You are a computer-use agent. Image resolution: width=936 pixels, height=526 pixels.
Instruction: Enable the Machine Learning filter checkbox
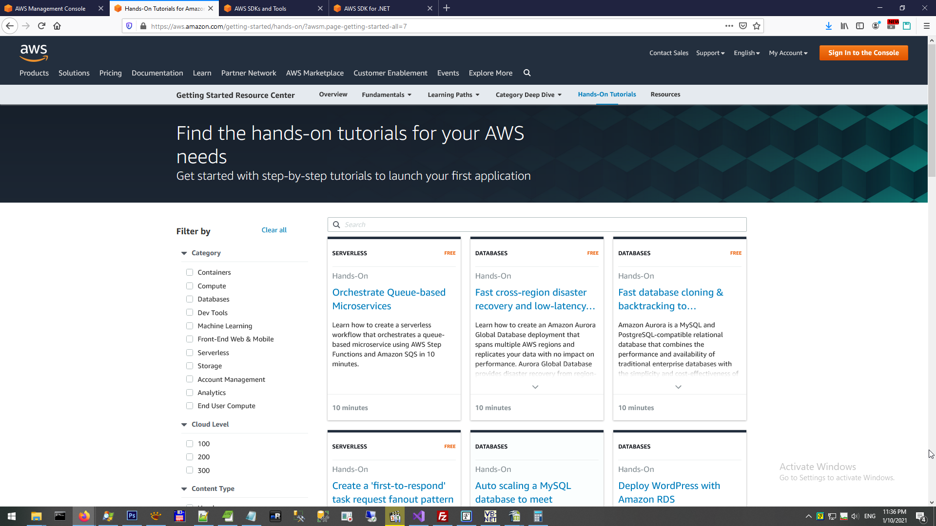(x=190, y=326)
